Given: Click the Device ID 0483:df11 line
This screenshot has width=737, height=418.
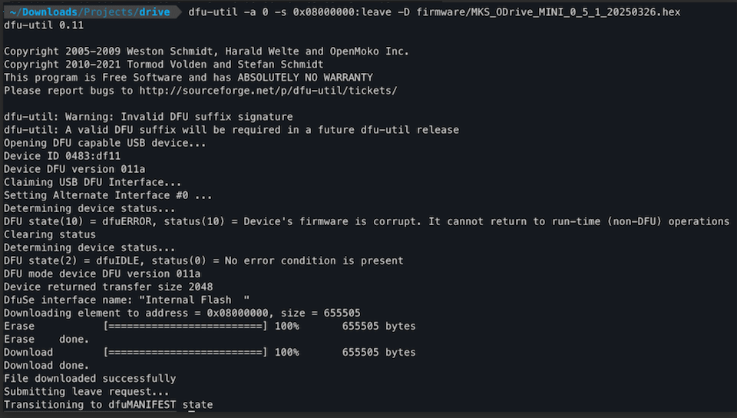Looking at the screenshot, I should 62,156.
